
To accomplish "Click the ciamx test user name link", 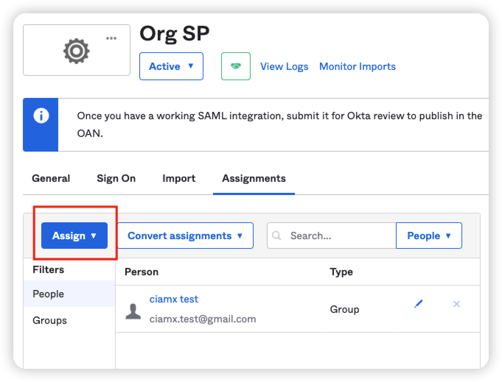I will tap(174, 299).
